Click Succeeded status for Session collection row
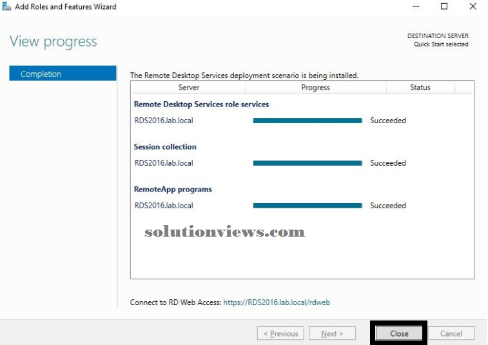Image resolution: width=488 pixels, height=345 pixels. point(388,163)
